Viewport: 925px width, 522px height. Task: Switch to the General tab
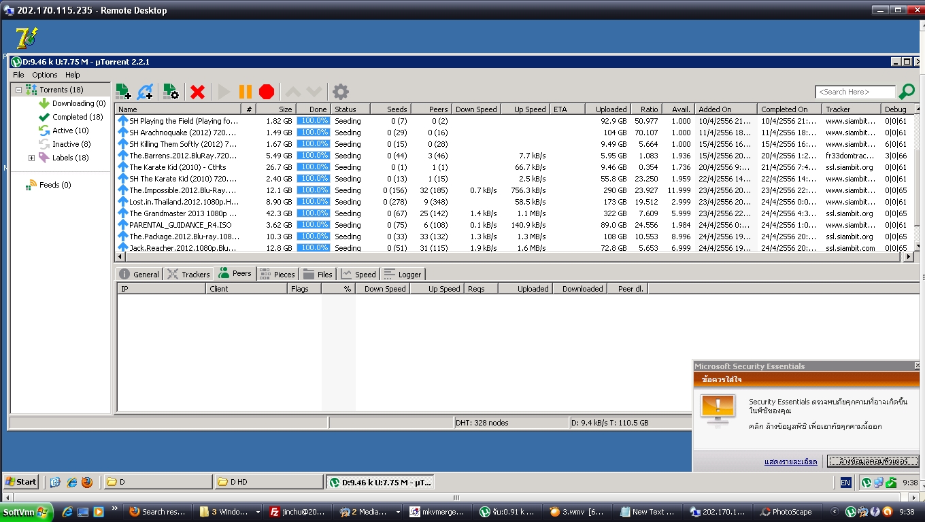(x=139, y=274)
